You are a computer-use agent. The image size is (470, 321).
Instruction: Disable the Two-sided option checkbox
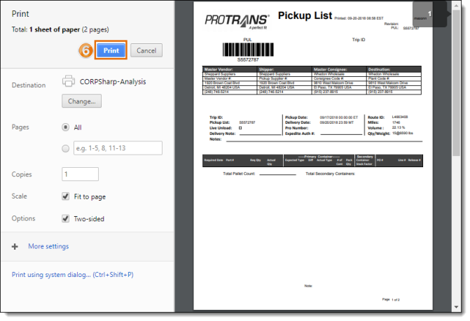[66, 219]
